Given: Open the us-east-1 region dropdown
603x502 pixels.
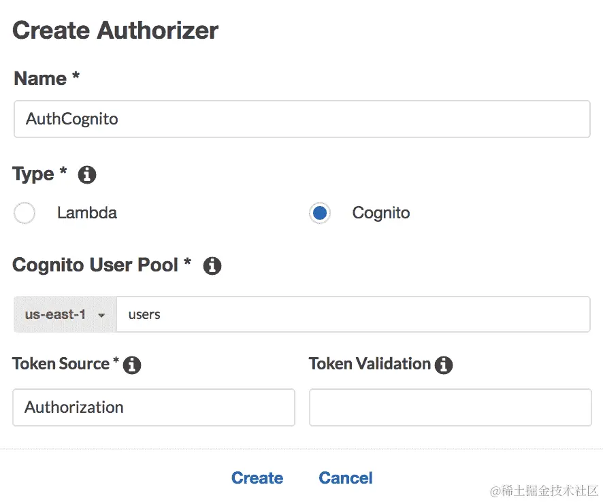Looking at the screenshot, I should click(x=65, y=315).
